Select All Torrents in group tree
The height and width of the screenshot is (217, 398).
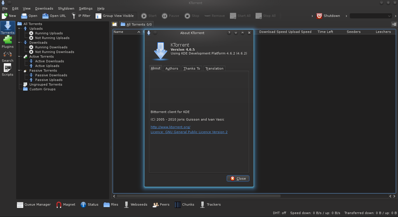click(33, 24)
